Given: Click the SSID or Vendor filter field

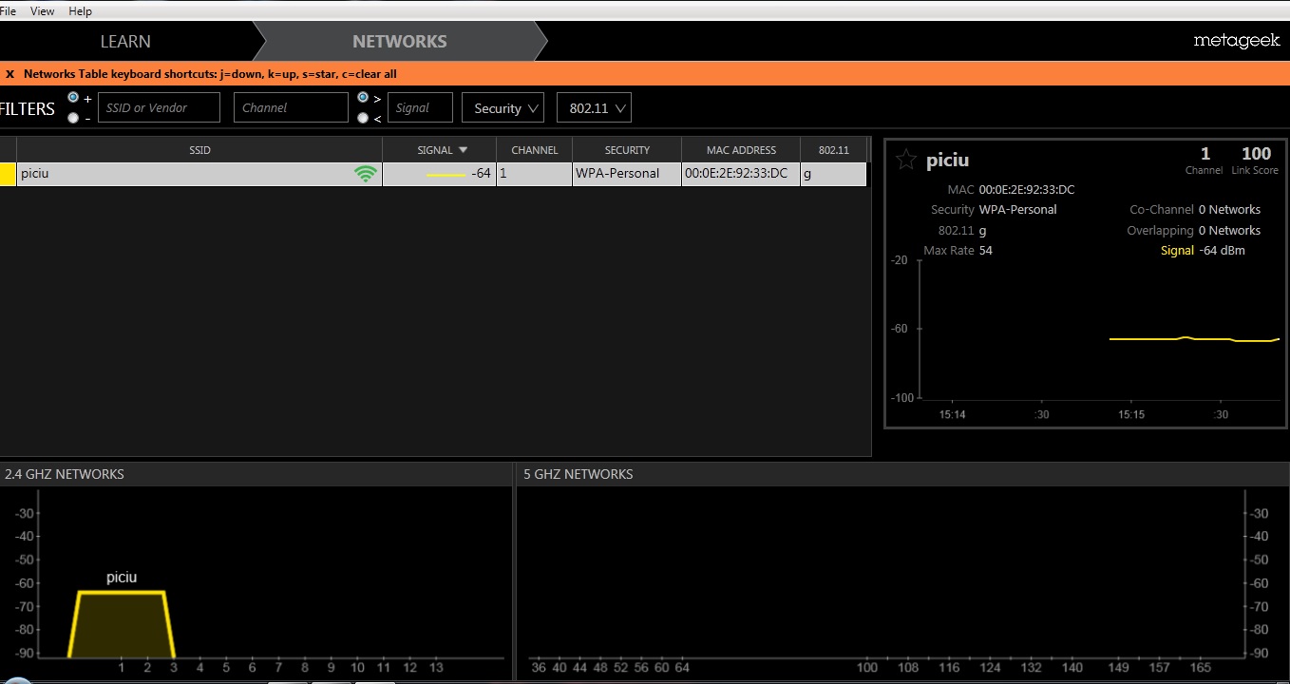Looking at the screenshot, I should 159,107.
